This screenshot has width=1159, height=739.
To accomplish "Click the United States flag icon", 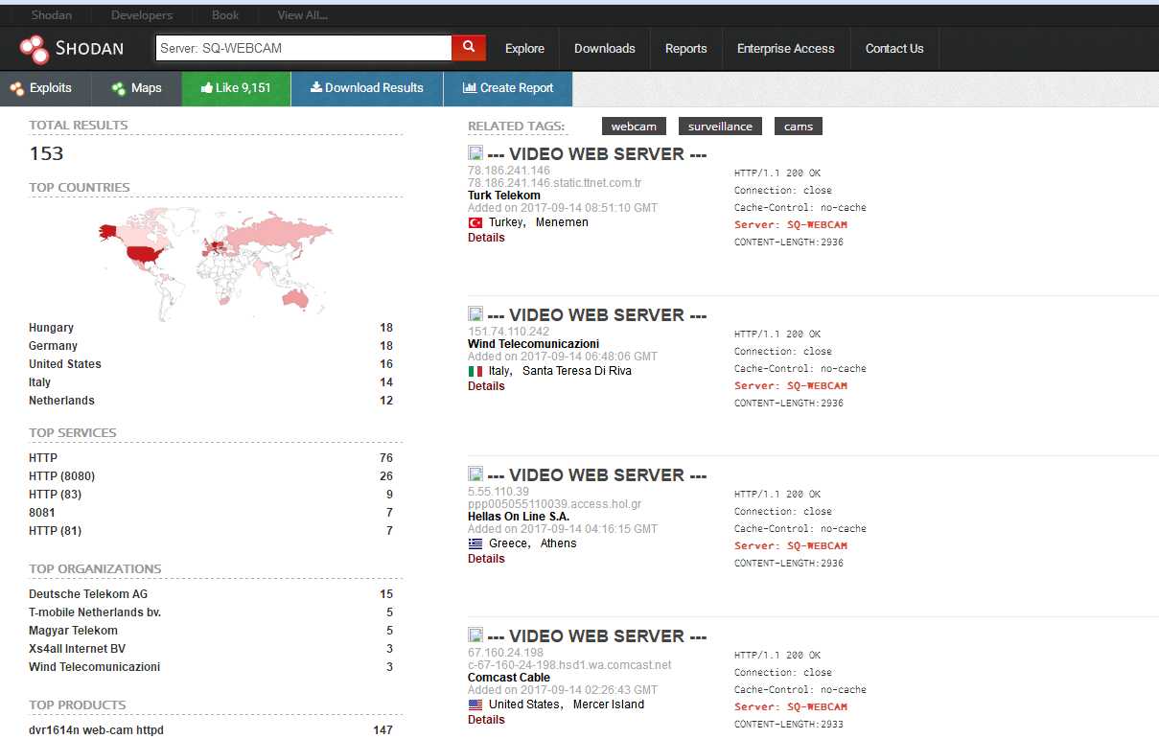I will point(475,704).
